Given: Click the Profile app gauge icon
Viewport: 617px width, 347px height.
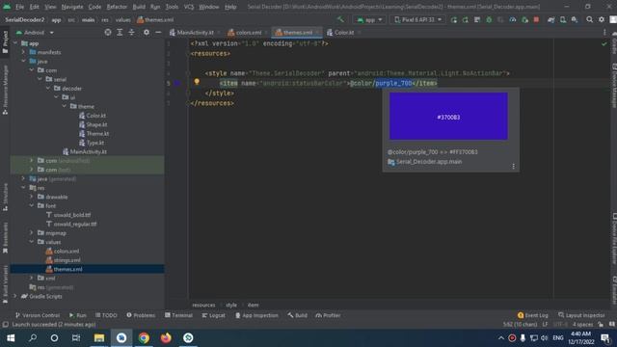Looking at the screenshot, I should click(x=512, y=19).
